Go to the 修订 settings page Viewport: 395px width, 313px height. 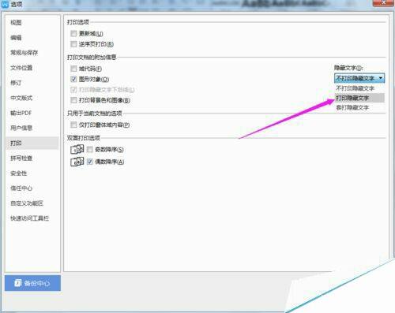point(16,83)
